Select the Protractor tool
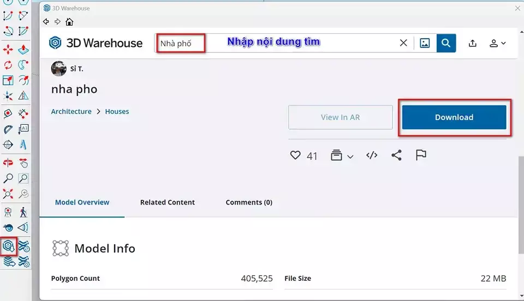The image size is (524, 301). [x=8, y=129]
